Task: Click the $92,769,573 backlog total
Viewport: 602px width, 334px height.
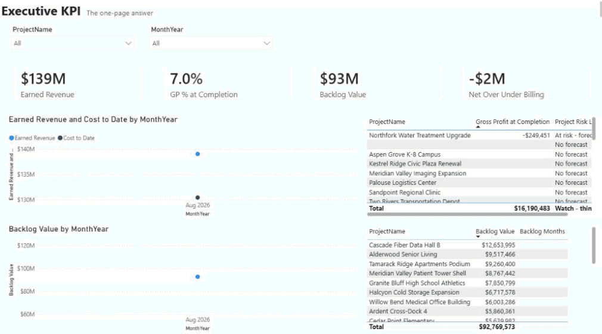Action: coord(497,327)
